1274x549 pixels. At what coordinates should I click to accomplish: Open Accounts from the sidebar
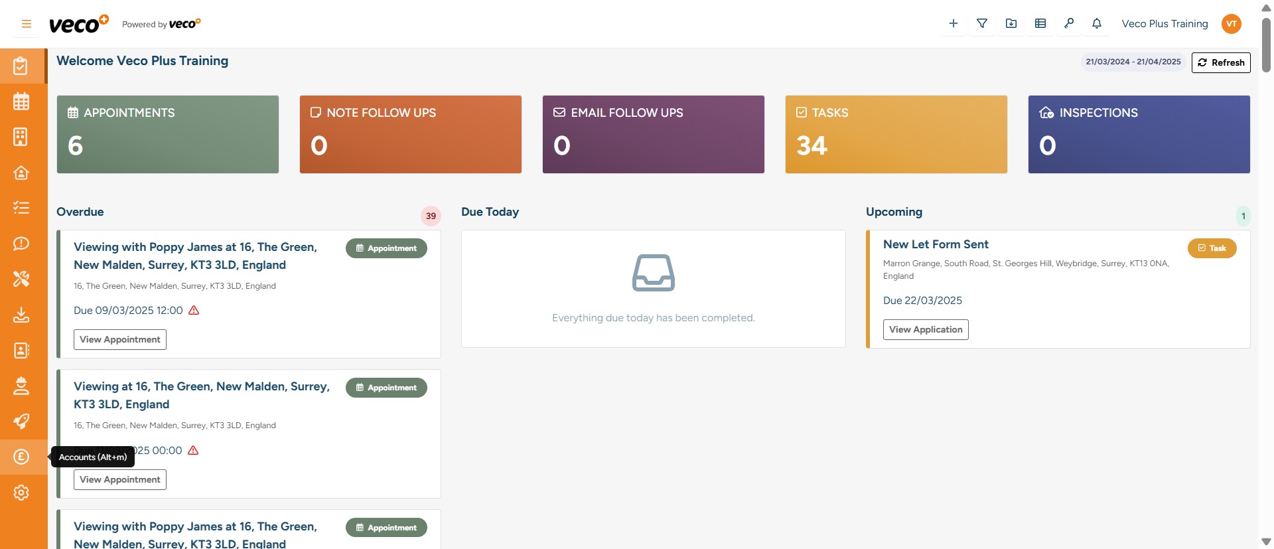point(21,457)
